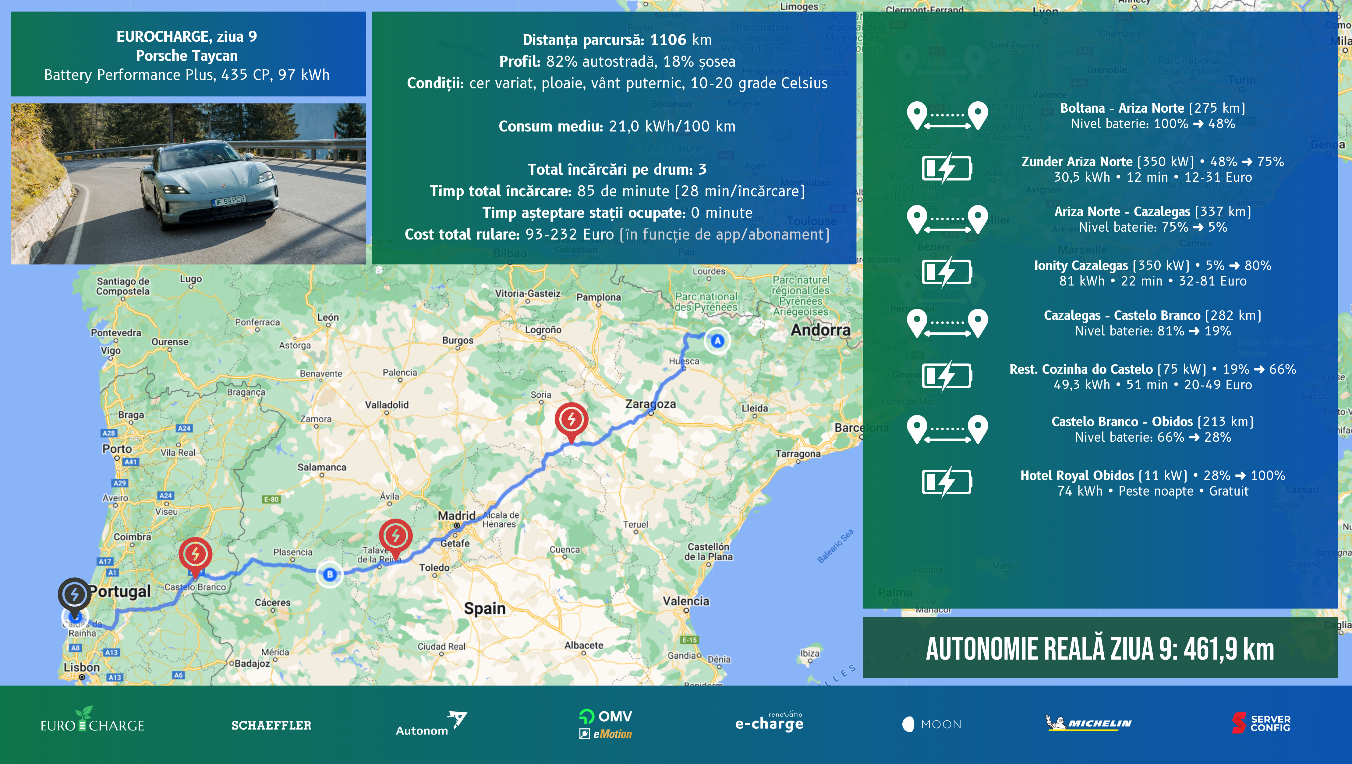Image resolution: width=1352 pixels, height=764 pixels.
Task: Click '30,5 kWh • 12 min • 12-31 Euro' text
Action: pyautogui.click(x=1152, y=177)
